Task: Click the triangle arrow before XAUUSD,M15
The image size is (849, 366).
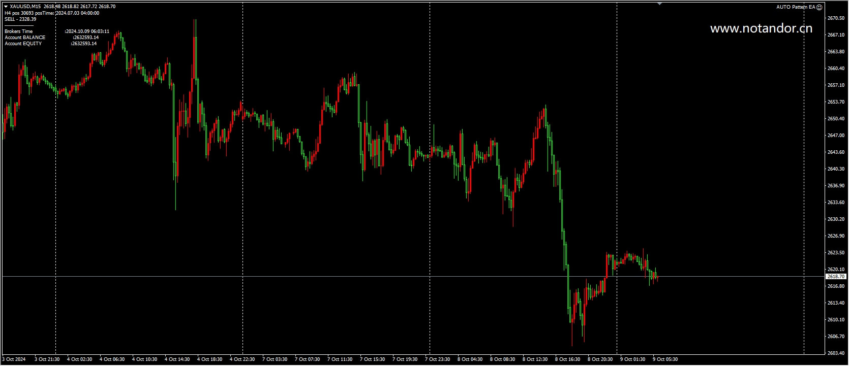Action: (6, 7)
